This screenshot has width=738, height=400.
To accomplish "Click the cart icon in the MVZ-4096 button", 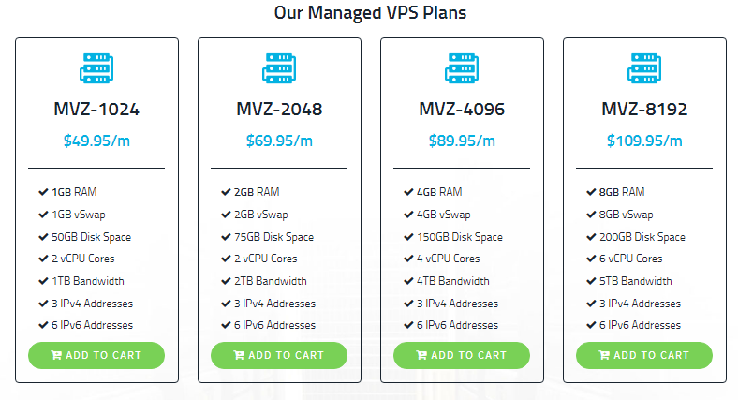I will [421, 355].
